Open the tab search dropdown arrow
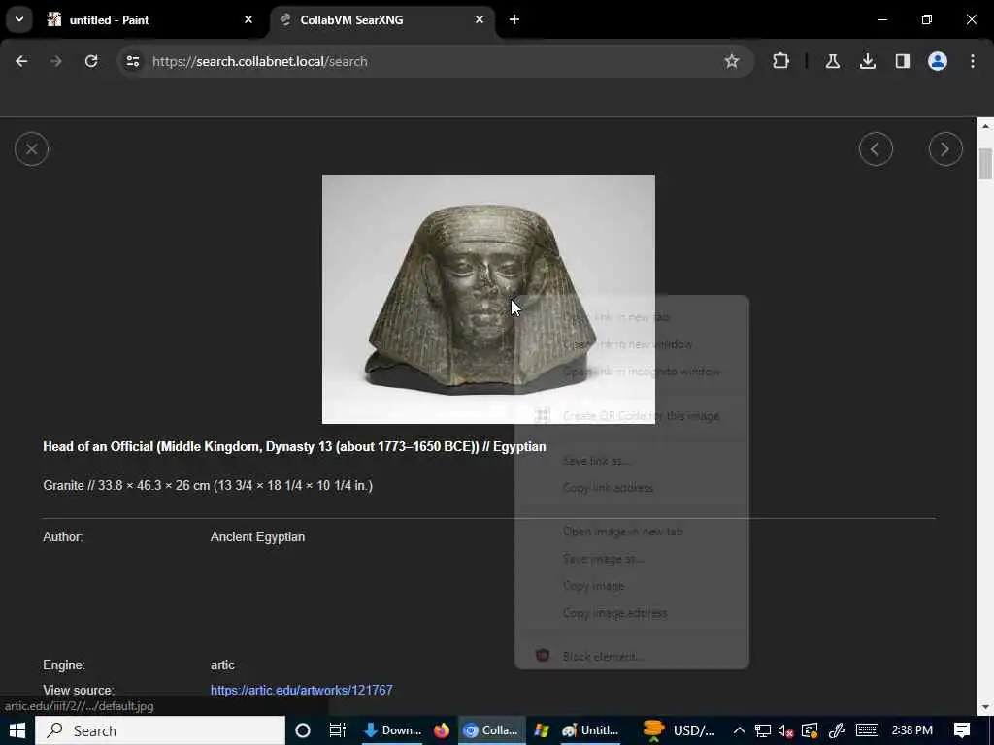The width and height of the screenshot is (994, 745). coord(19,19)
